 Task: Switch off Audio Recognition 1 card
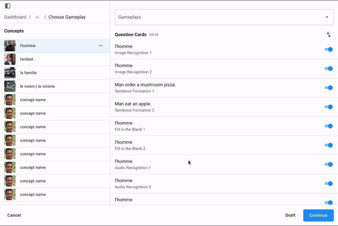(x=328, y=164)
